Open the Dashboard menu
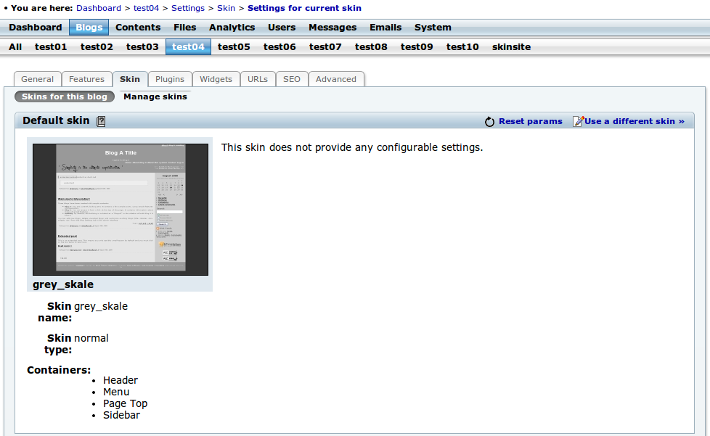This screenshot has width=710, height=436. coord(36,27)
